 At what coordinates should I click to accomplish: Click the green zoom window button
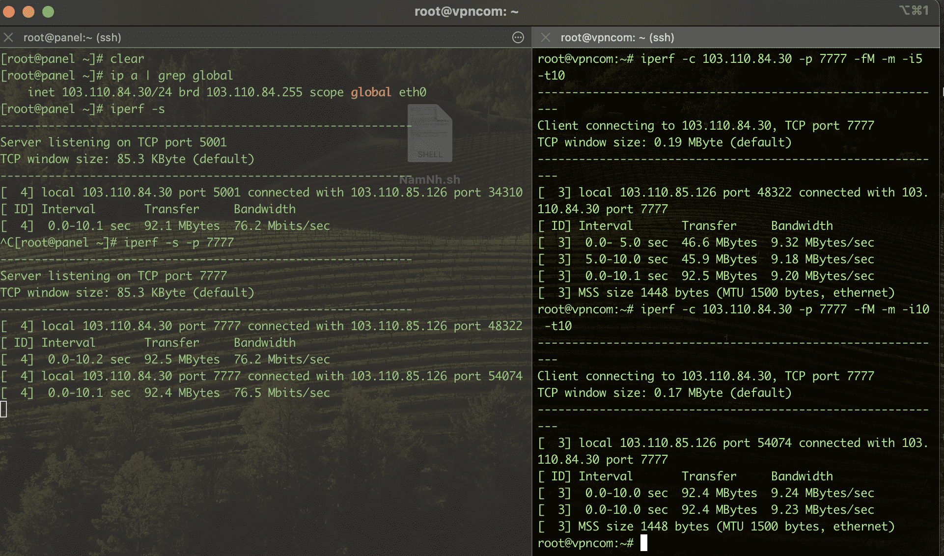48,11
